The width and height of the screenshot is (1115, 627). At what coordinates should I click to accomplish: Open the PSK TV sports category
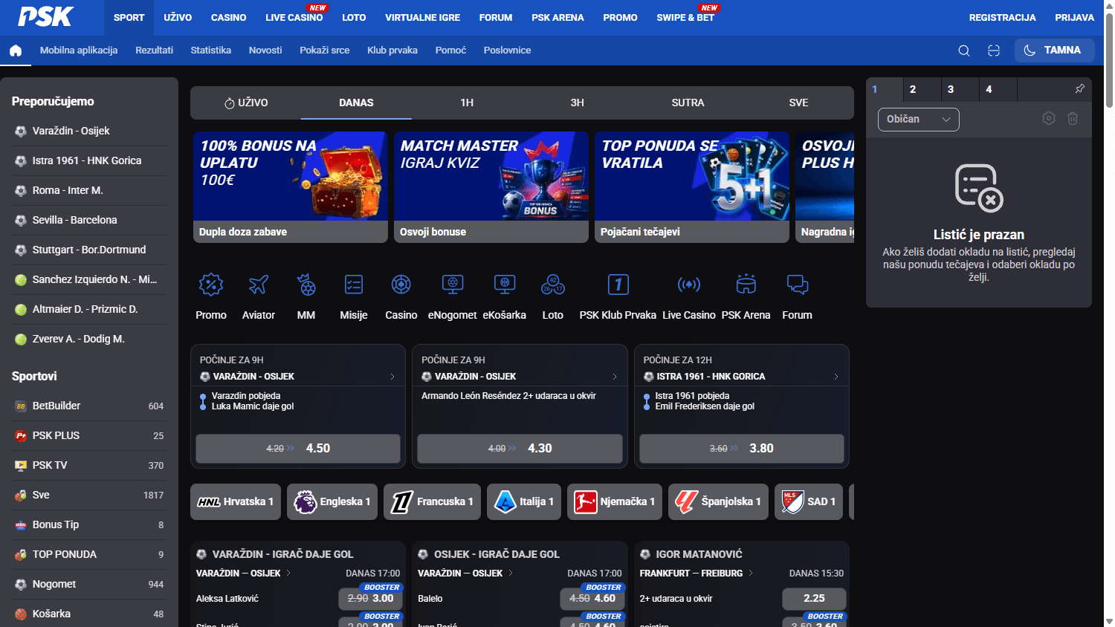[89, 465]
